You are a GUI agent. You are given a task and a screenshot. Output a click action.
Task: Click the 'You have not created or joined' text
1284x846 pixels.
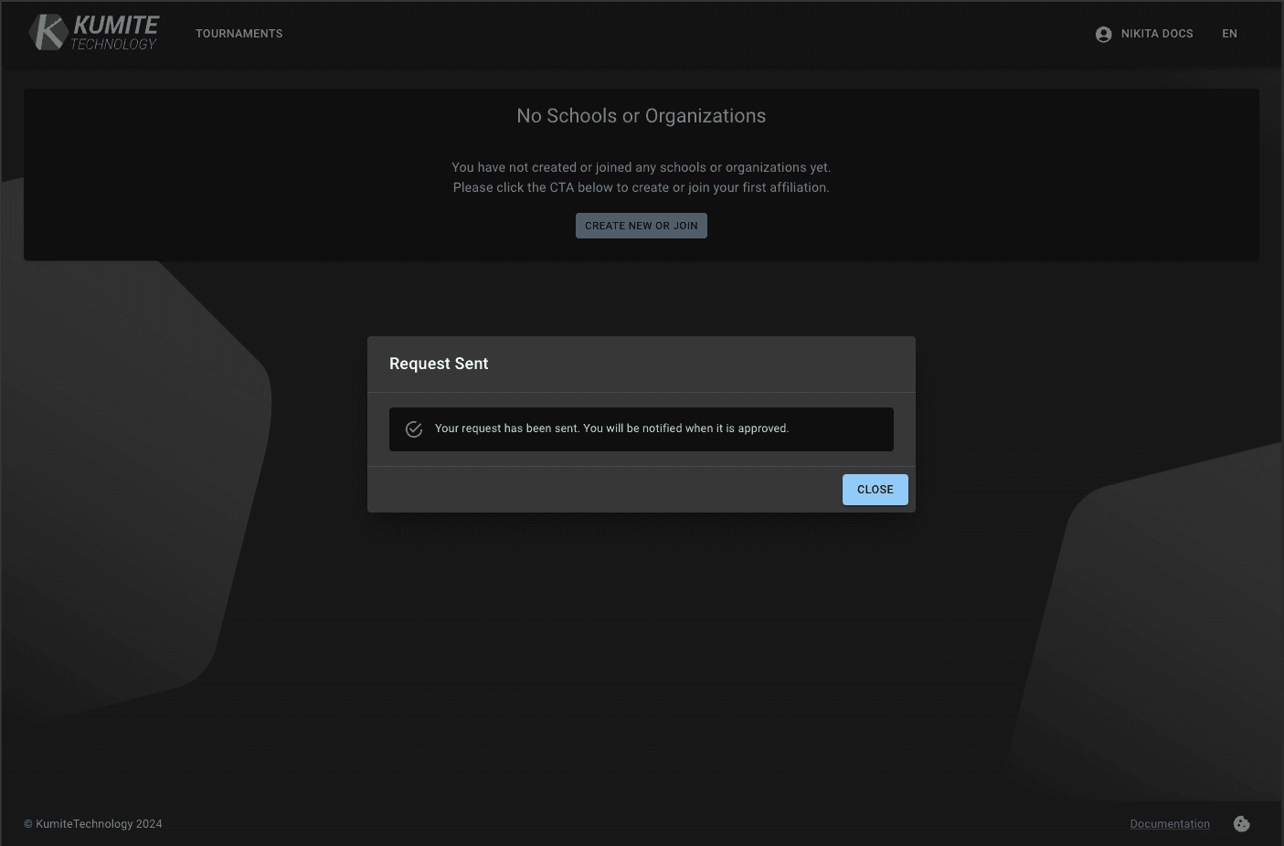click(641, 167)
